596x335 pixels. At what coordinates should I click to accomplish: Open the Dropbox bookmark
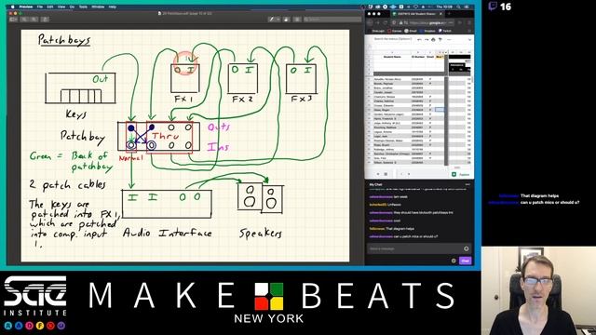coord(427,31)
